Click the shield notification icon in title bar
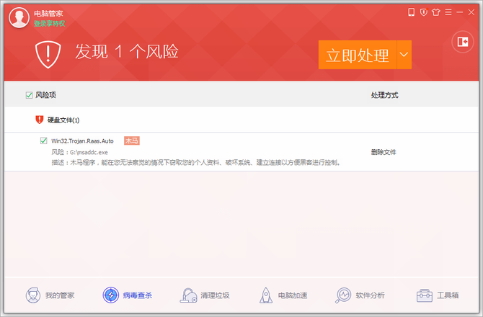483x317 pixels. (424, 12)
